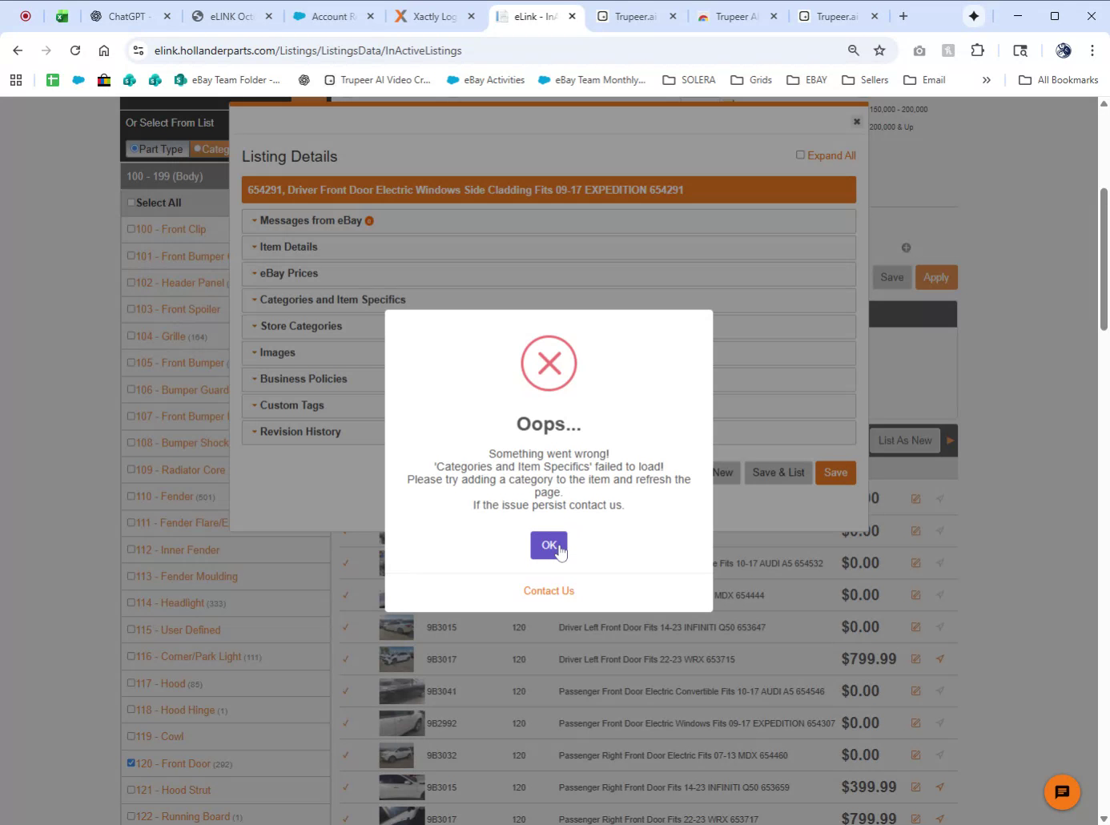1110x825 pixels.
Task: Go to the browser home page
Action: [104, 50]
